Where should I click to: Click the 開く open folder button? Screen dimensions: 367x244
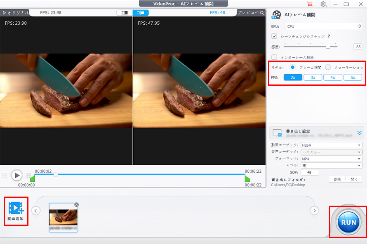pos(354,179)
